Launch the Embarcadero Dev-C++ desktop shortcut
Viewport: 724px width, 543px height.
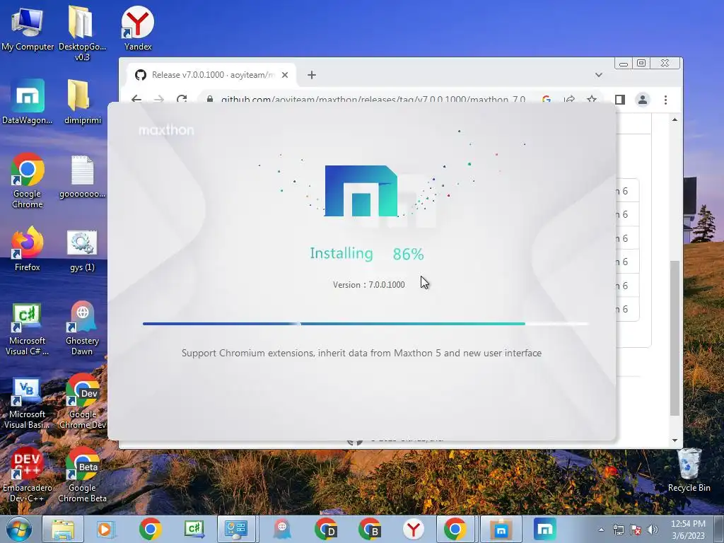point(28,475)
